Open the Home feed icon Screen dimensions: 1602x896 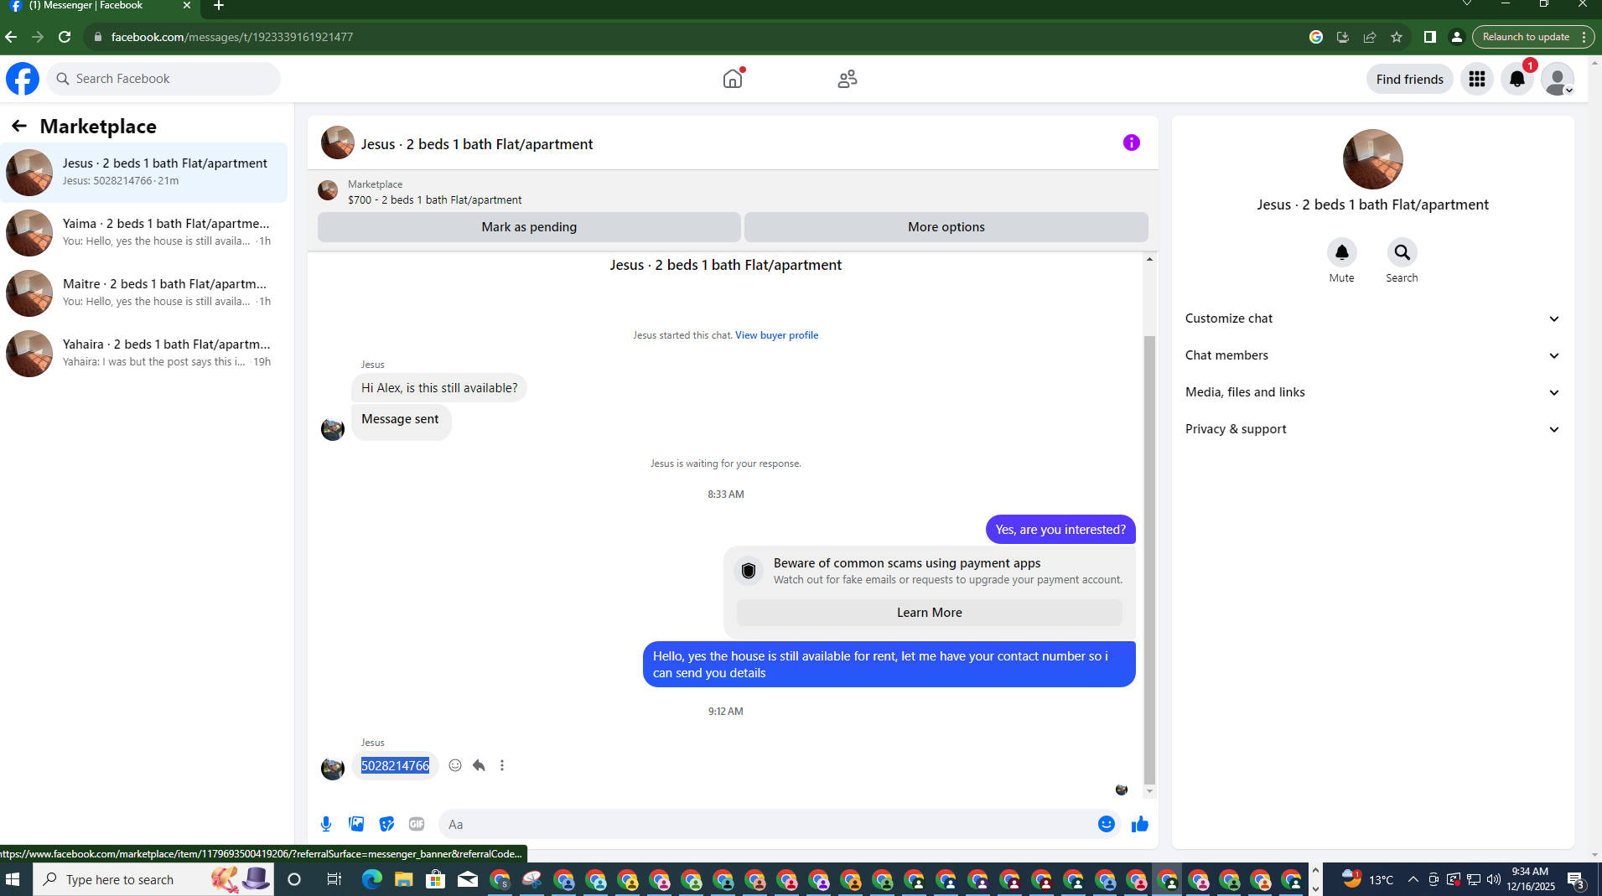point(733,79)
